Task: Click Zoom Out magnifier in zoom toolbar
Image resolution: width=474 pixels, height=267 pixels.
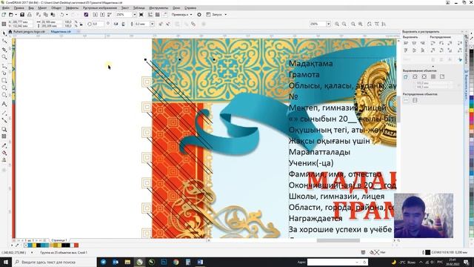Action: pyautogui.click(x=344, y=24)
